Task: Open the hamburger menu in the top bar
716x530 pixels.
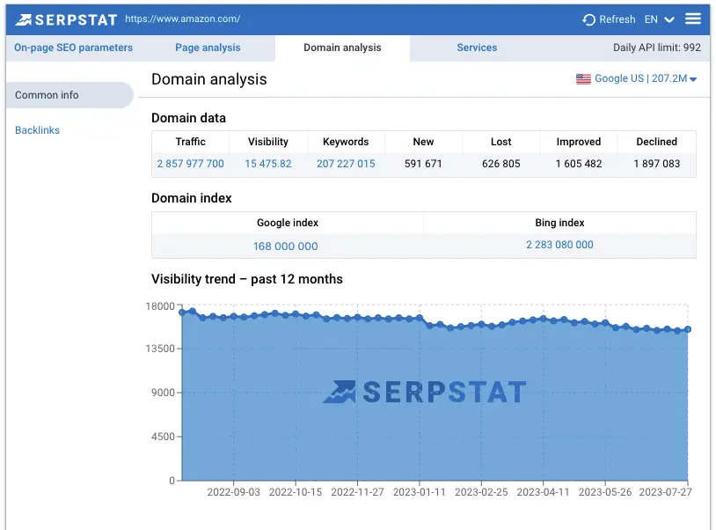Action: (x=693, y=18)
